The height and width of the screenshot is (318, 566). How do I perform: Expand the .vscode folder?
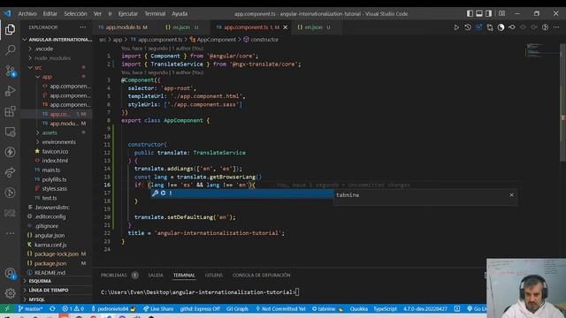point(57,49)
